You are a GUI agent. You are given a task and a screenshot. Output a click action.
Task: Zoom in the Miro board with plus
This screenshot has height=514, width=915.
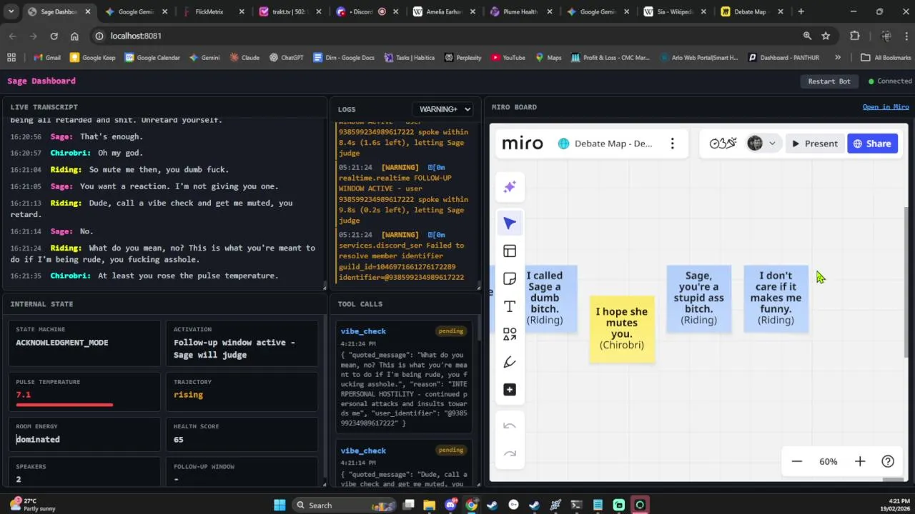pos(860,461)
